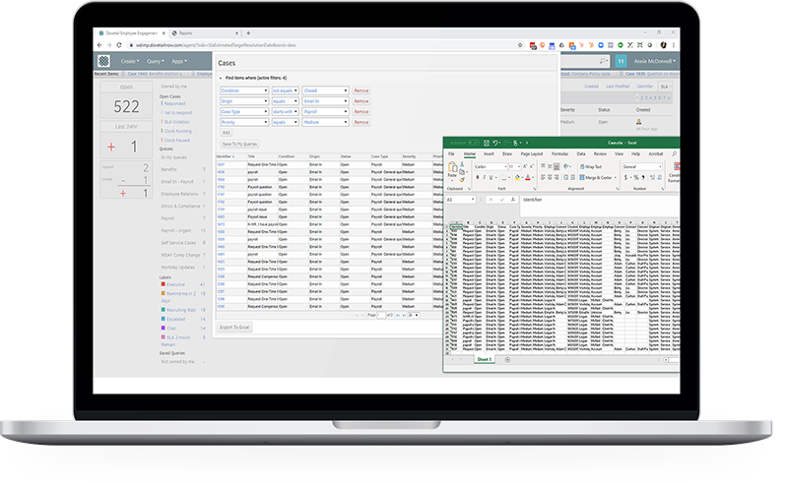Open the Calibri font name dropdown

pyautogui.click(x=505, y=166)
